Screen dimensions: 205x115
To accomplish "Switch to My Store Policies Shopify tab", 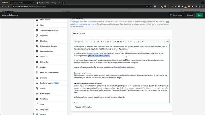I will click(x=48, y=3).
